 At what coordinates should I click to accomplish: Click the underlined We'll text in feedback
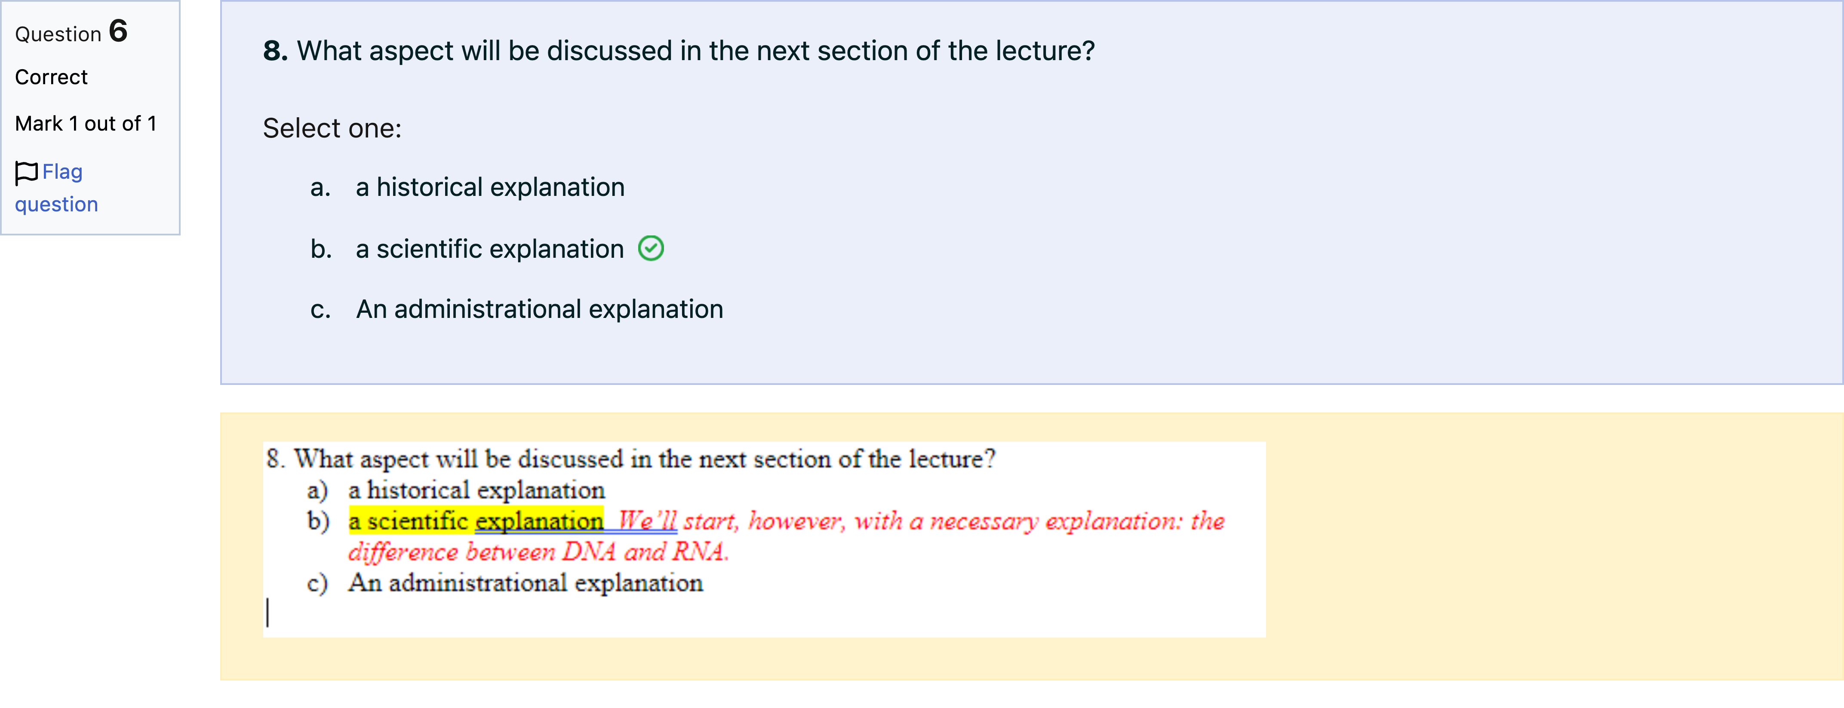648,521
